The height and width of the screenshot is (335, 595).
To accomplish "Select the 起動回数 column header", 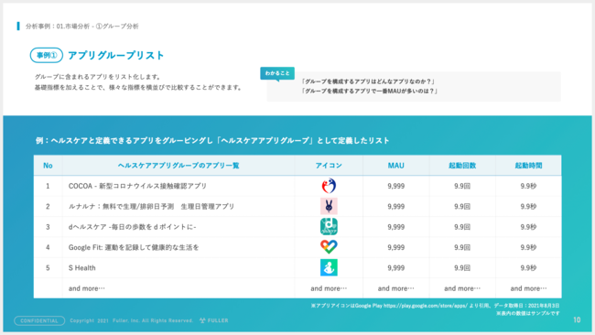I will tap(462, 166).
